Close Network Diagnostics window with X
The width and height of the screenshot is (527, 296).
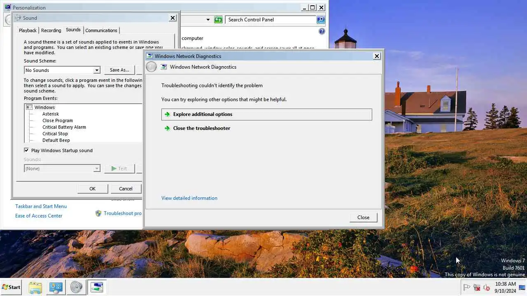pyautogui.click(x=377, y=56)
